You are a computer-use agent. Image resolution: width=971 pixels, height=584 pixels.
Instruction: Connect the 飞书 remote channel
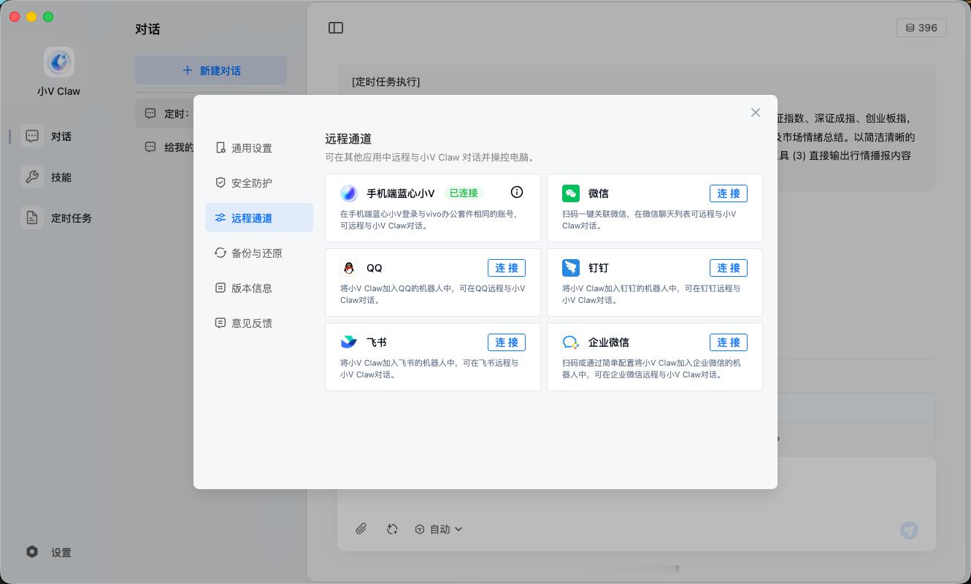click(507, 342)
